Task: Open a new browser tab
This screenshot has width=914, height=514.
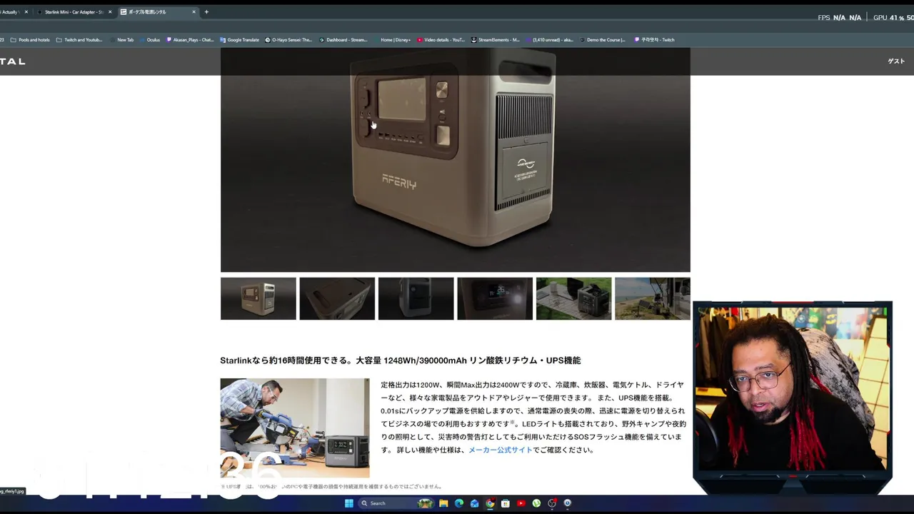Action: (206, 12)
